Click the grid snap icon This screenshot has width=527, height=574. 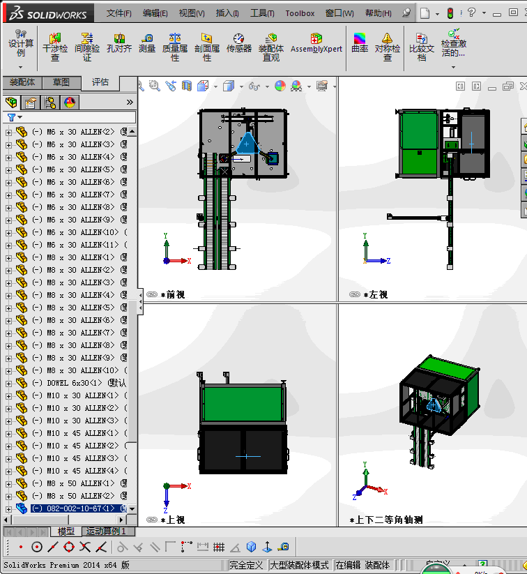(x=219, y=547)
